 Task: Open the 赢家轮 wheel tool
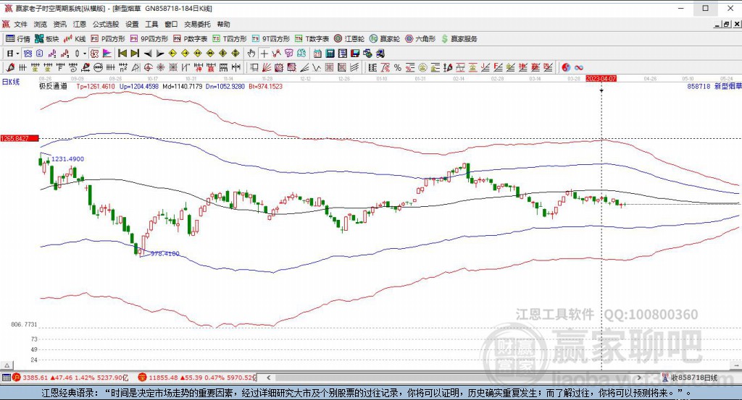(x=385, y=39)
